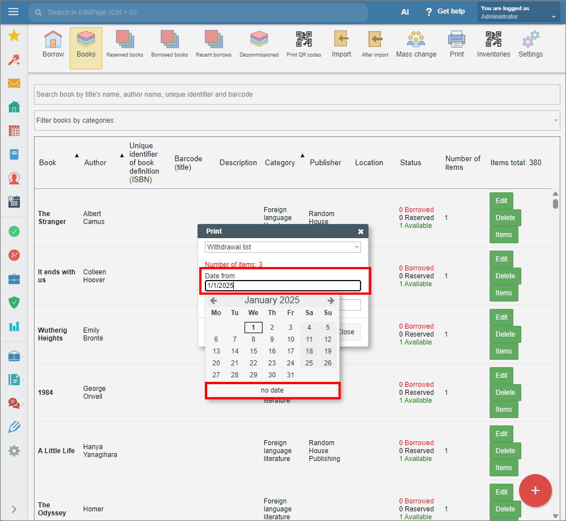Select January 15 in the calendar
This screenshot has width=566, height=521.
coord(253,351)
